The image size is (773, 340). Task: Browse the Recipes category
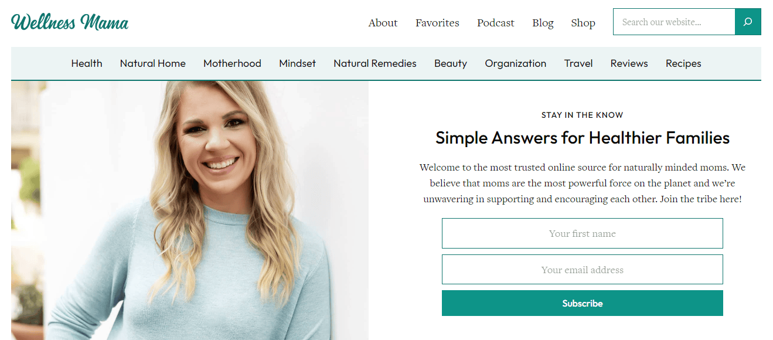(683, 63)
